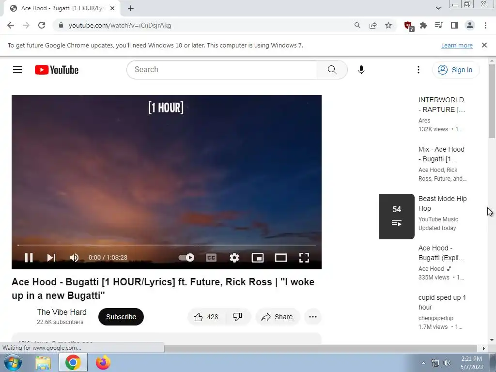Dismiss the Chrome update notification bar
The image size is (496, 372).
pos(484,45)
